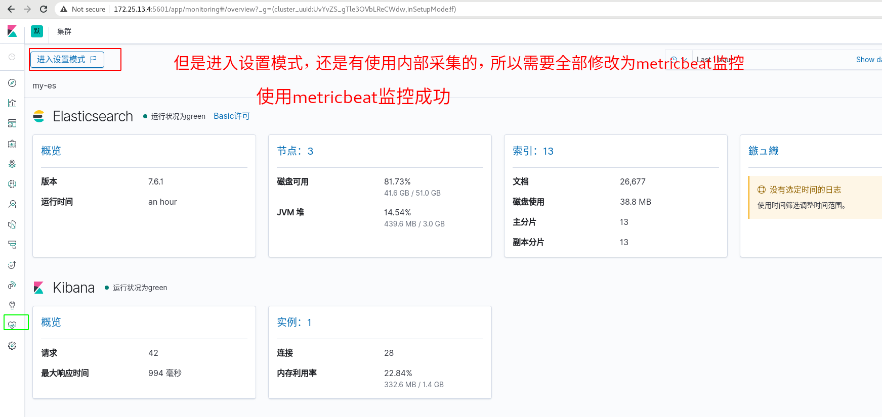Open Elasticsearch 概览 link
Viewport: 882px width, 417px height.
tap(51, 151)
